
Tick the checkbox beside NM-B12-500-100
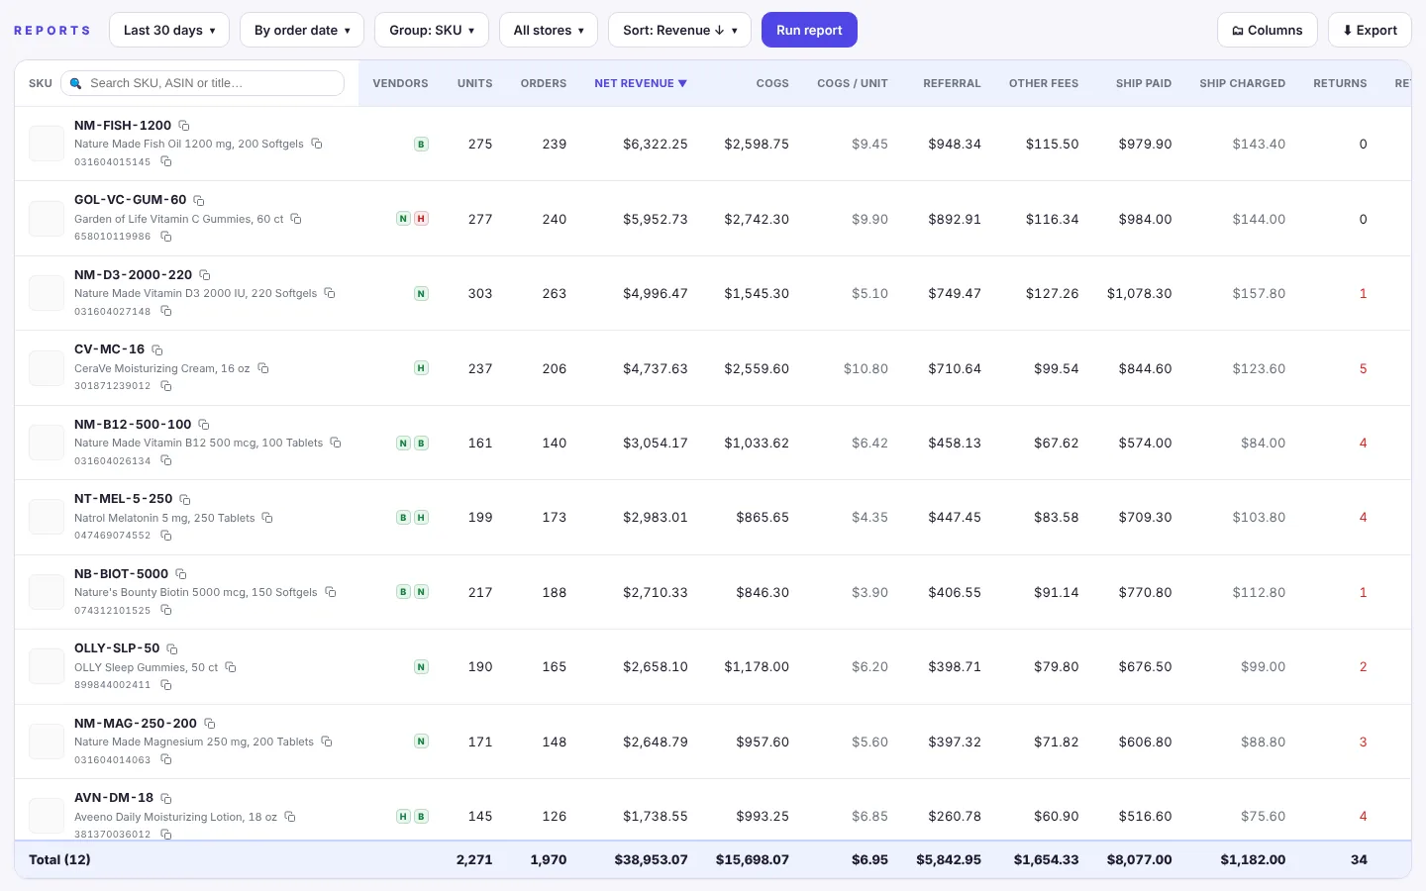click(x=47, y=443)
